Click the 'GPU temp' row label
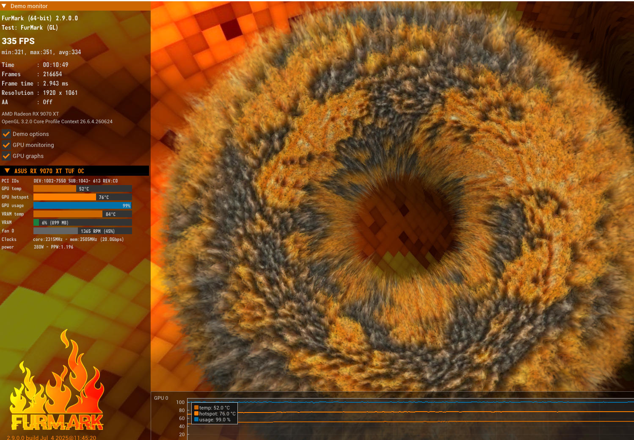The image size is (634, 440). point(11,189)
